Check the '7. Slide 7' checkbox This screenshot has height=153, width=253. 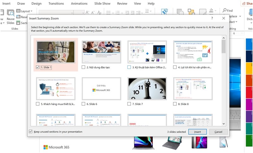pos(129,104)
